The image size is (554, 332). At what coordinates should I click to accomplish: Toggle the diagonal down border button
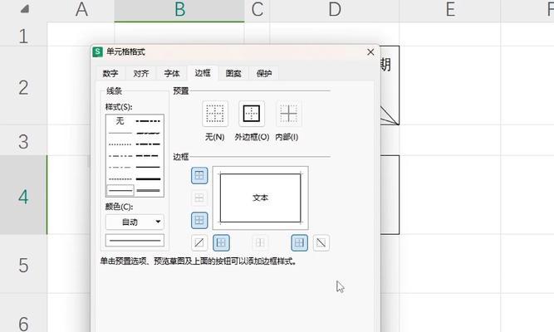click(x=321, y=242)
